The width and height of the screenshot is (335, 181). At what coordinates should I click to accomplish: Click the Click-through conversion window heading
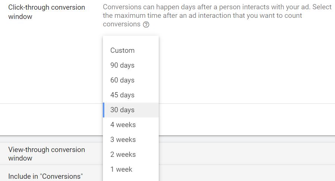pyautogui.click(x=47, y=12)
